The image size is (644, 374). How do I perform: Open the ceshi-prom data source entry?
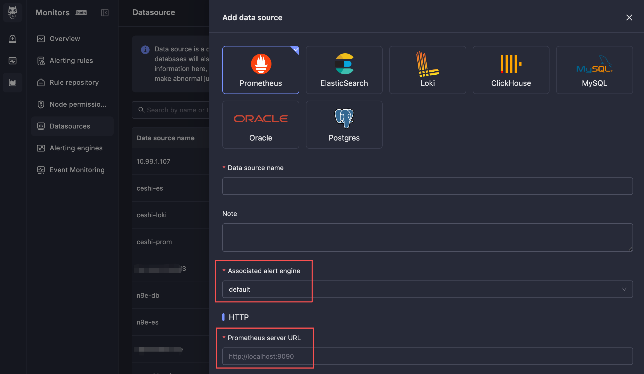[x=154, y=242]
